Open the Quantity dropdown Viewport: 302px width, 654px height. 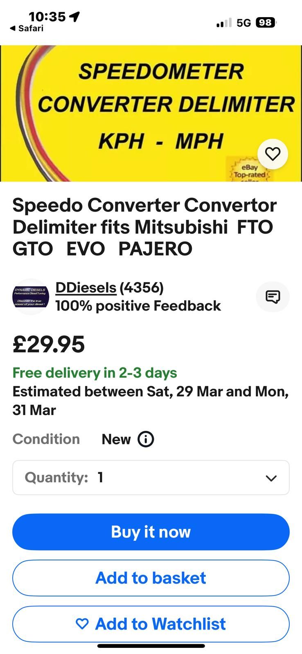pos(151,477)
